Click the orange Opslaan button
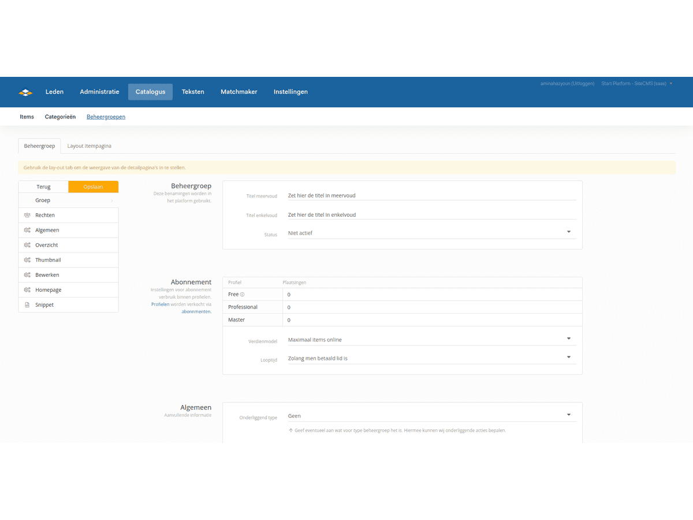693x520 pixels. coord(93,187)
